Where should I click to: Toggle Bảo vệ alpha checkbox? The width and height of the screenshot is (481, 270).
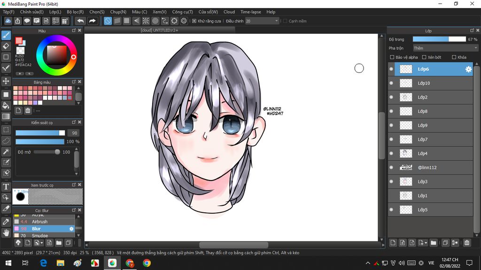pyautogui.click(x=392, y=57)
